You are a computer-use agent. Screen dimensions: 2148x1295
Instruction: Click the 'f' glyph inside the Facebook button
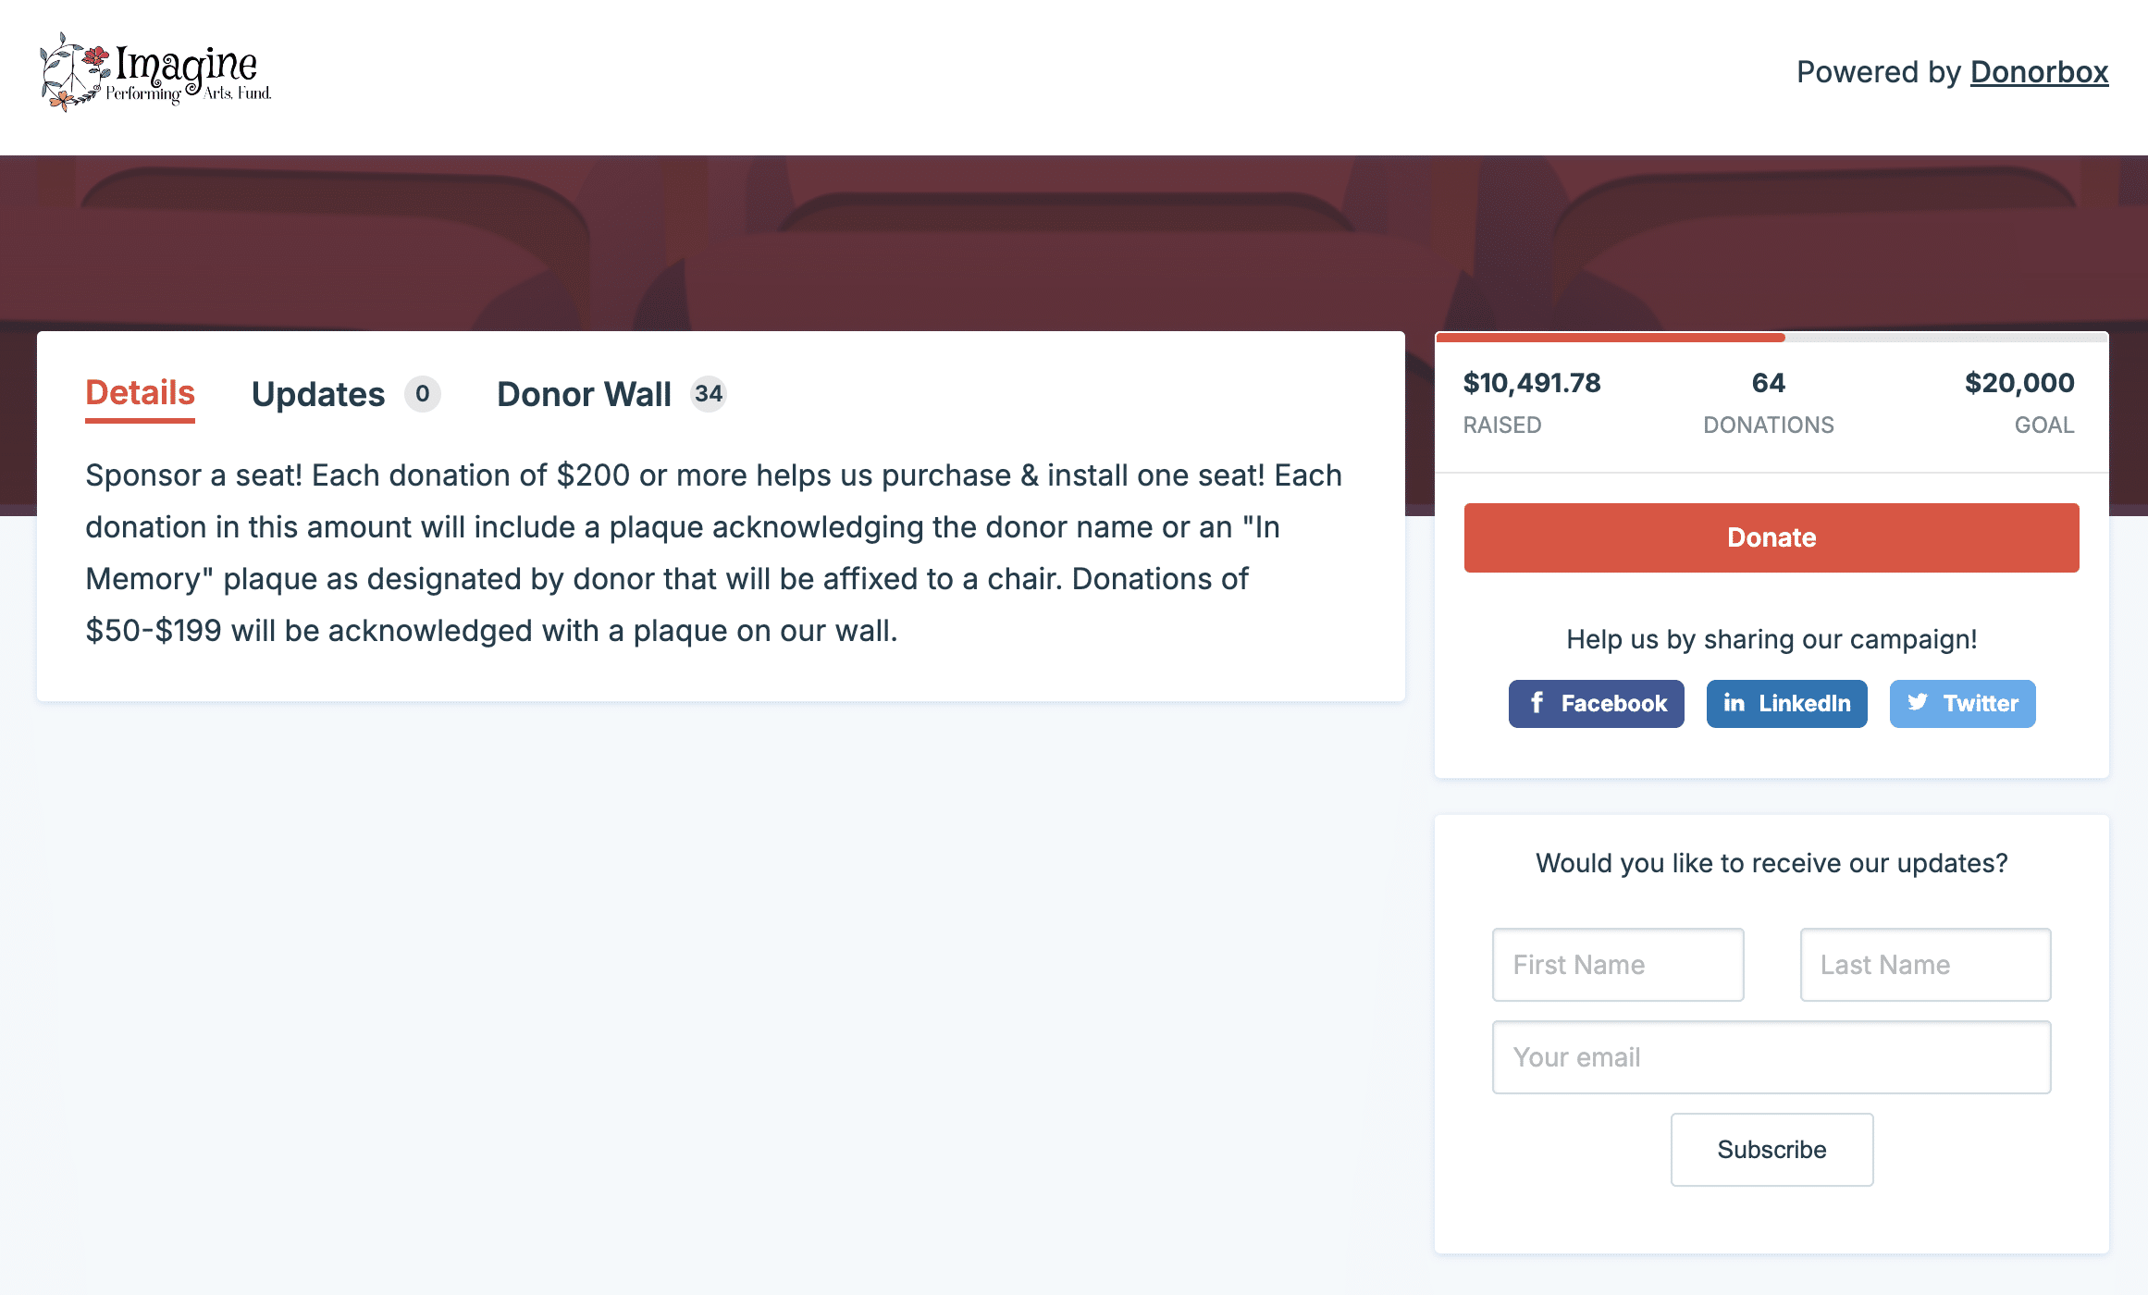pyautogui.click(x=1537, y=704)
